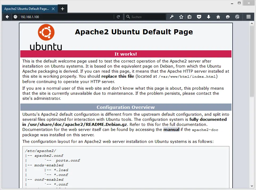Click the Apache2 Ubuntu Default Page heading
Viewport: 256px width, 190px height.
coord(134,32)
